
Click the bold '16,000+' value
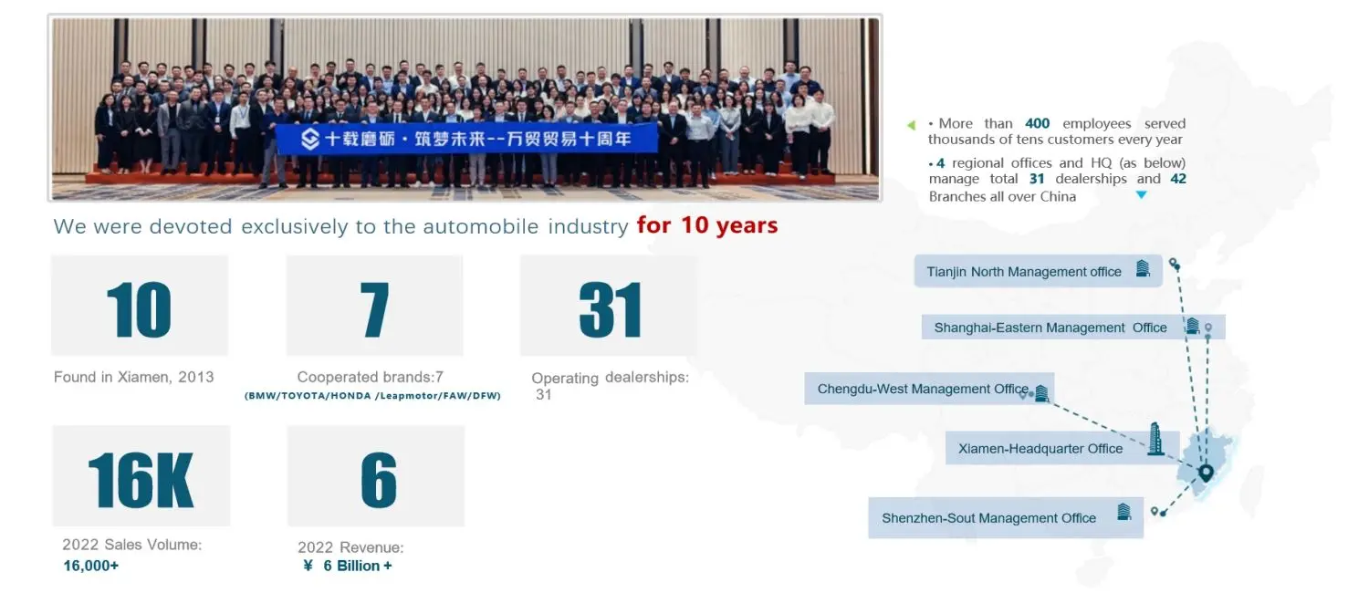click(91, 566)
